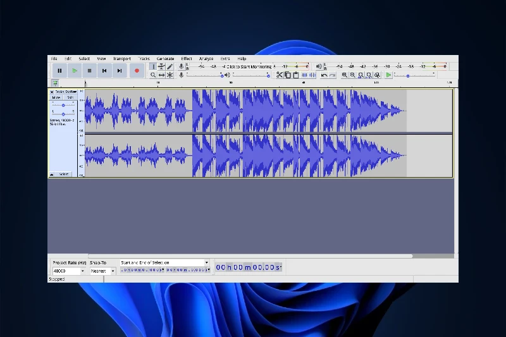Image resolution: width=506 pixels, height=337 pixels.
Task: Select the Envelope tool
Action: tap(161, 67)
